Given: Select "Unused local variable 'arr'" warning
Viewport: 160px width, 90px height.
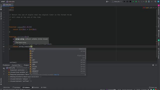Looking at the screenshot, I should [x=18, y=72].
